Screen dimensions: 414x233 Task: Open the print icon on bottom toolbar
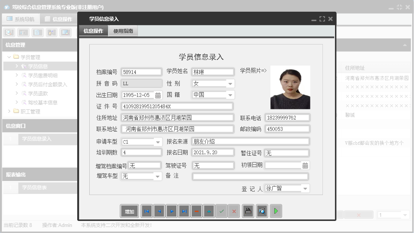[248, 211]
